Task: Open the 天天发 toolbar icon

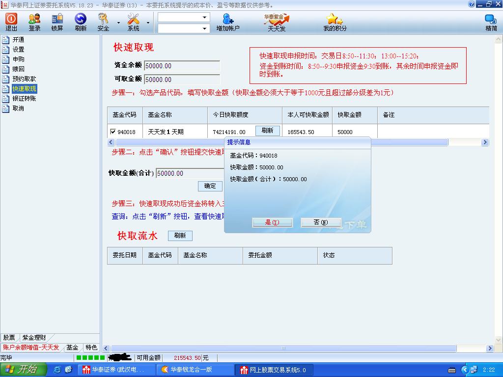Action: 277,22
